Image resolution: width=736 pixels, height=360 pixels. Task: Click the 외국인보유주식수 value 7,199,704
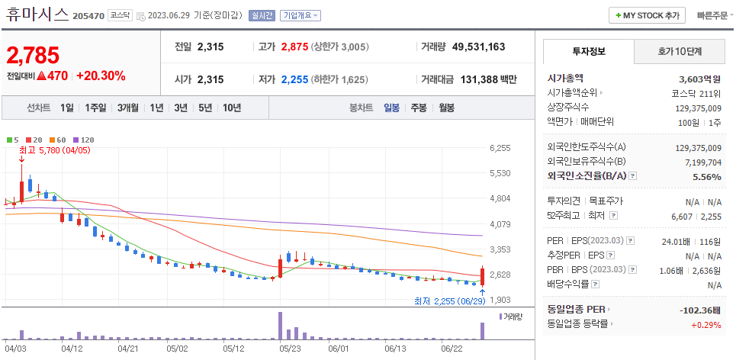click(x=703, y=162)
